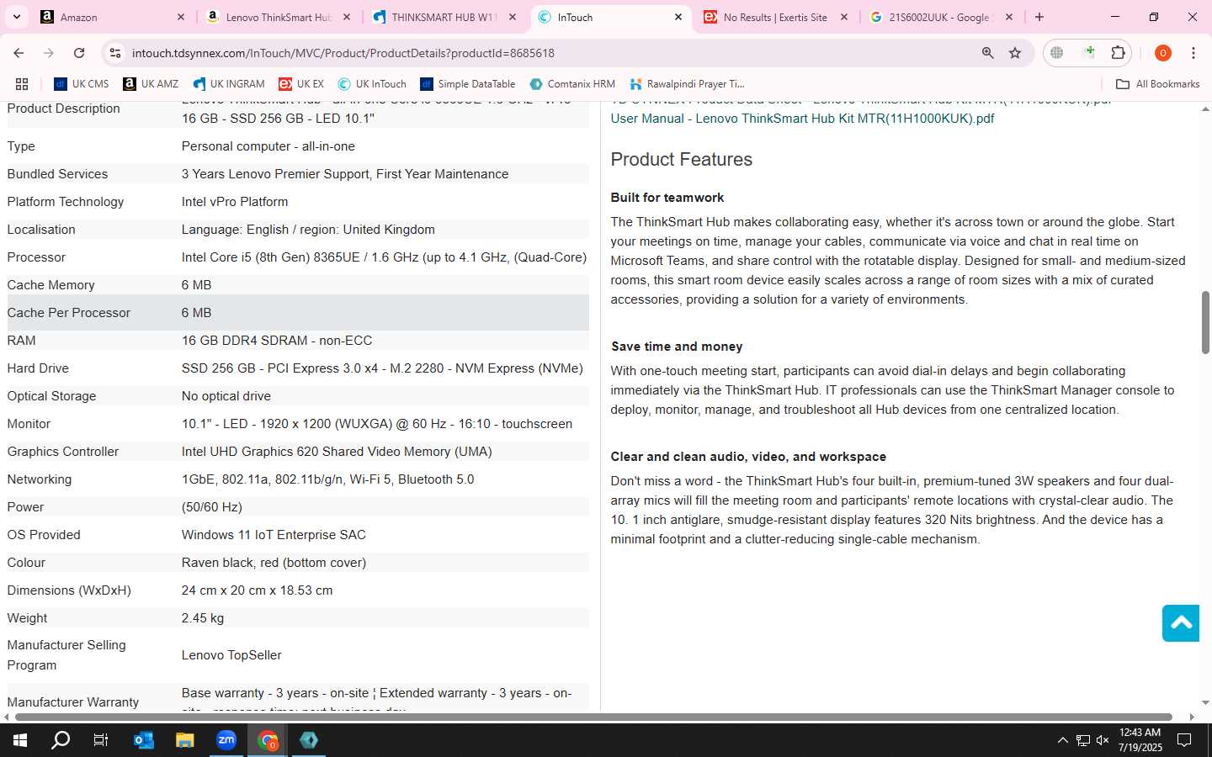Click the Built for teamwork heading
The height and width of the screenshot is (757, 1212).
tap(667, 198)
